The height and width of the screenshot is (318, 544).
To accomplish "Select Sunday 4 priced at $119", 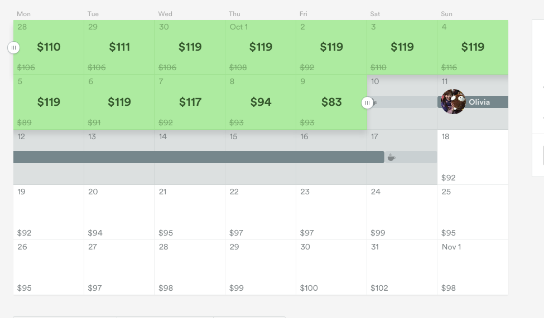I will point(473,47).
